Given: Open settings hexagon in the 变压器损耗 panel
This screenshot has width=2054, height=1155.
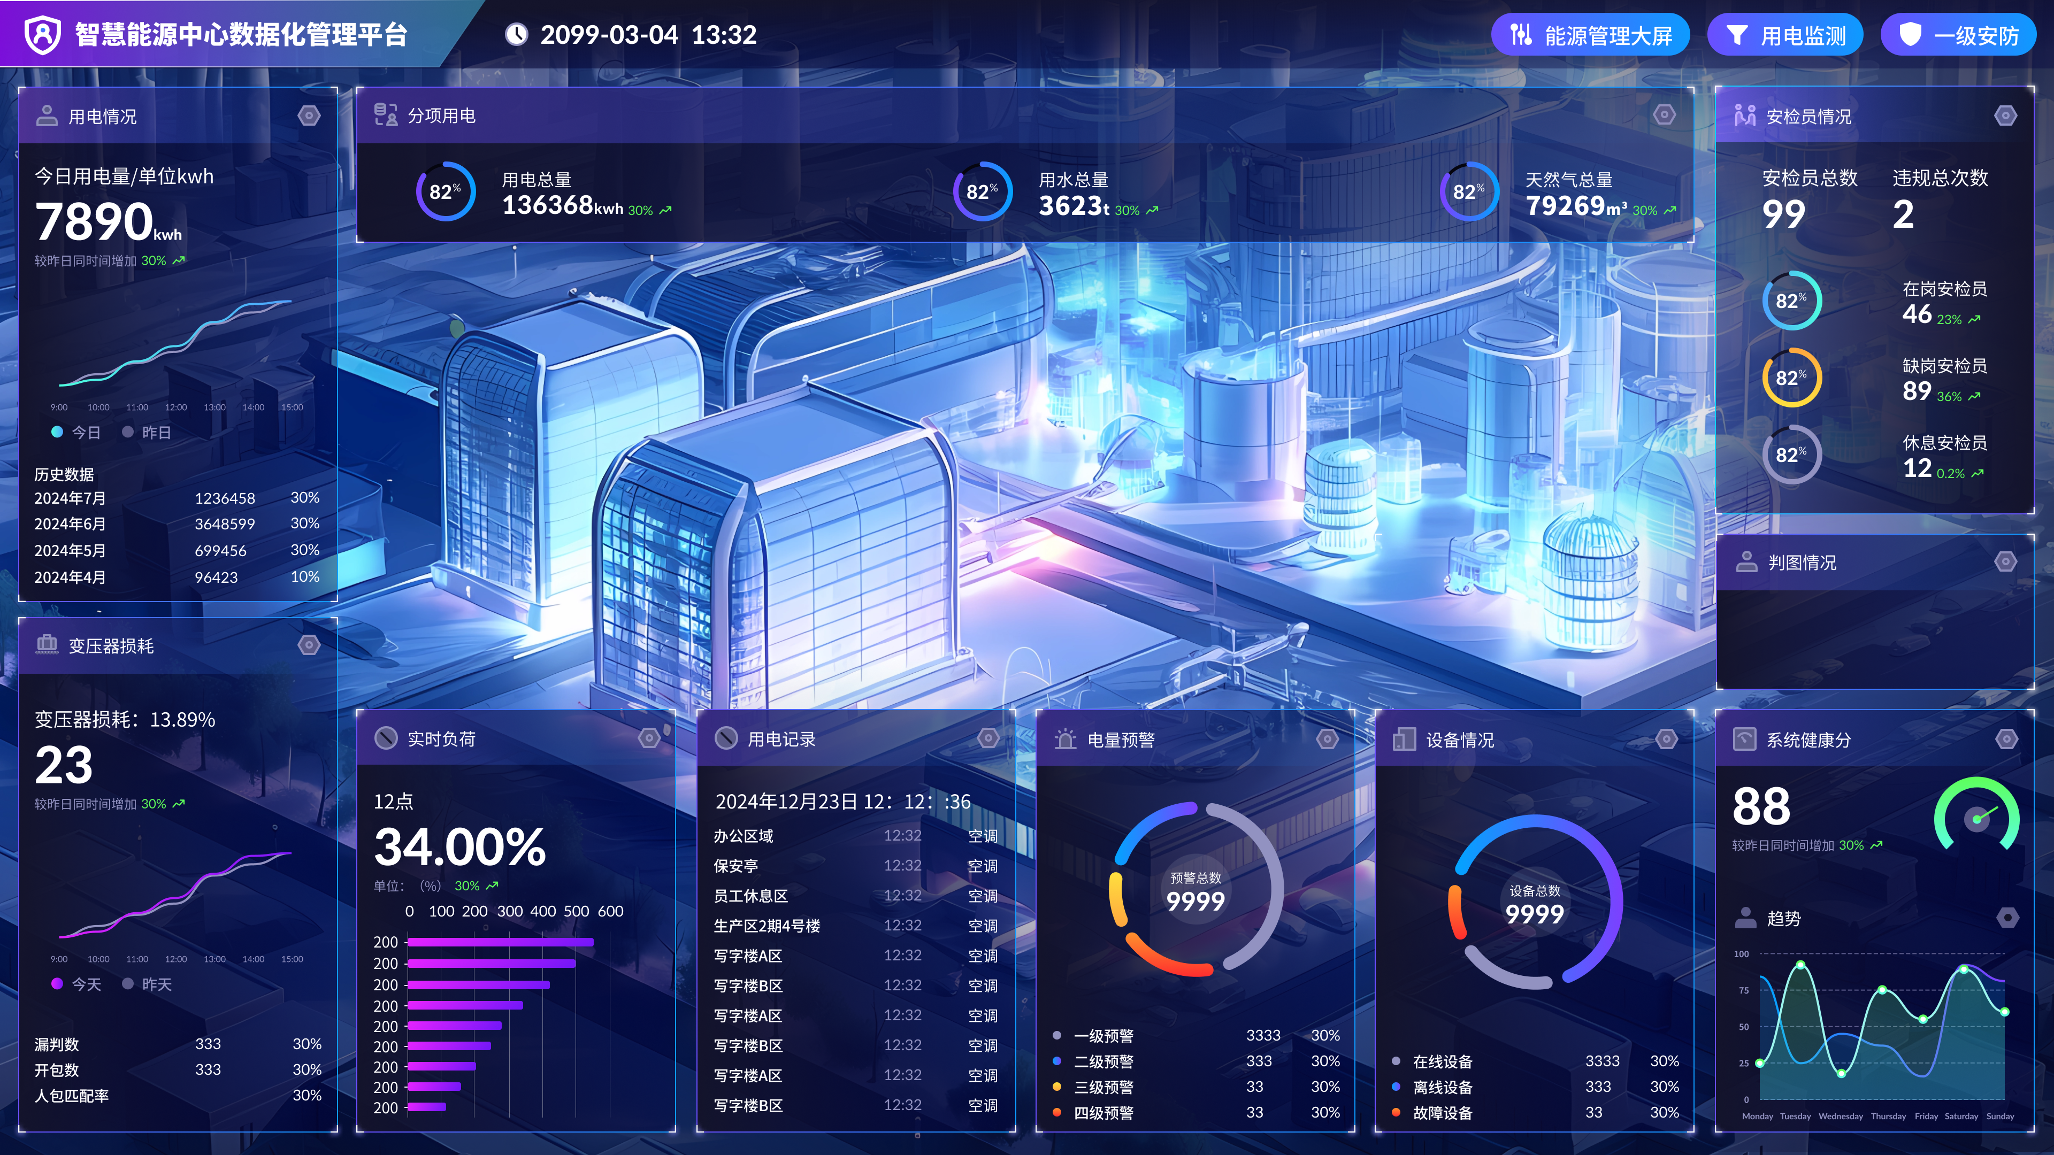Looking at the screenshot, I should (309, 644).
